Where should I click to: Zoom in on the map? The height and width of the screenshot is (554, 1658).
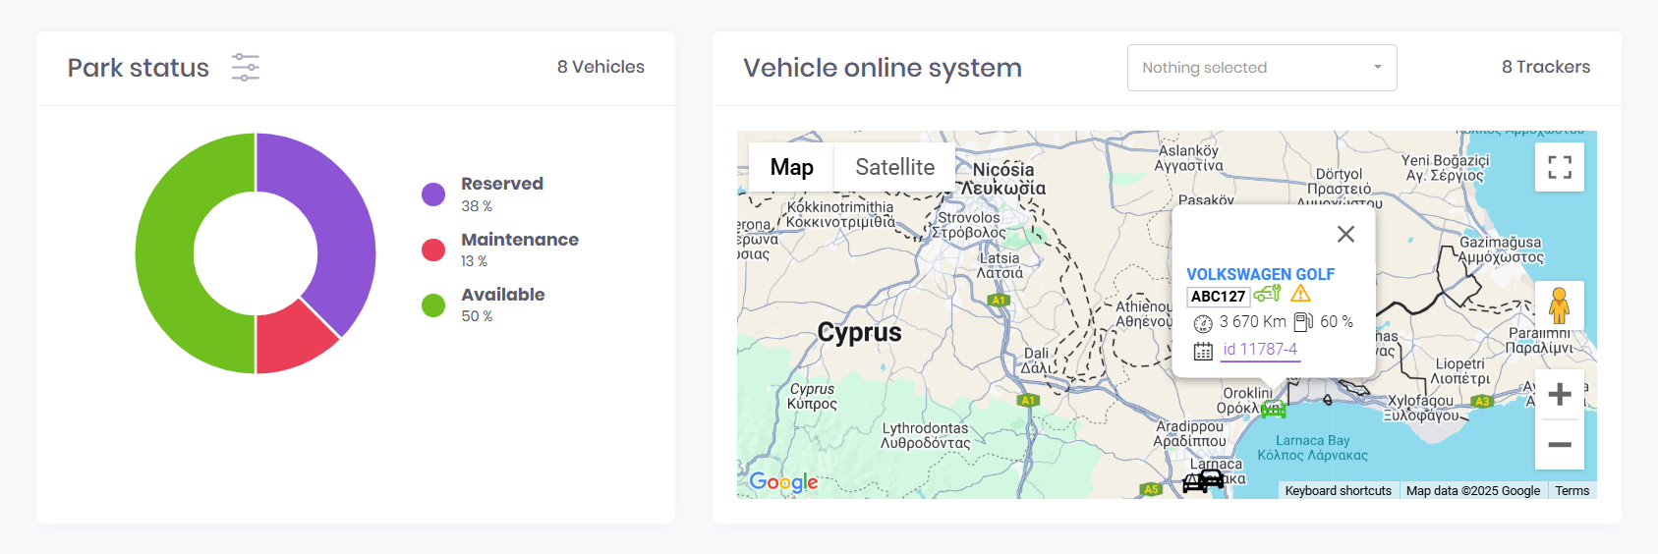coord(1559,395)
